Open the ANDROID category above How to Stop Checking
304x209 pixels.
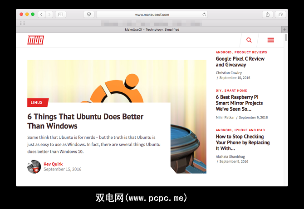[224, 130]
